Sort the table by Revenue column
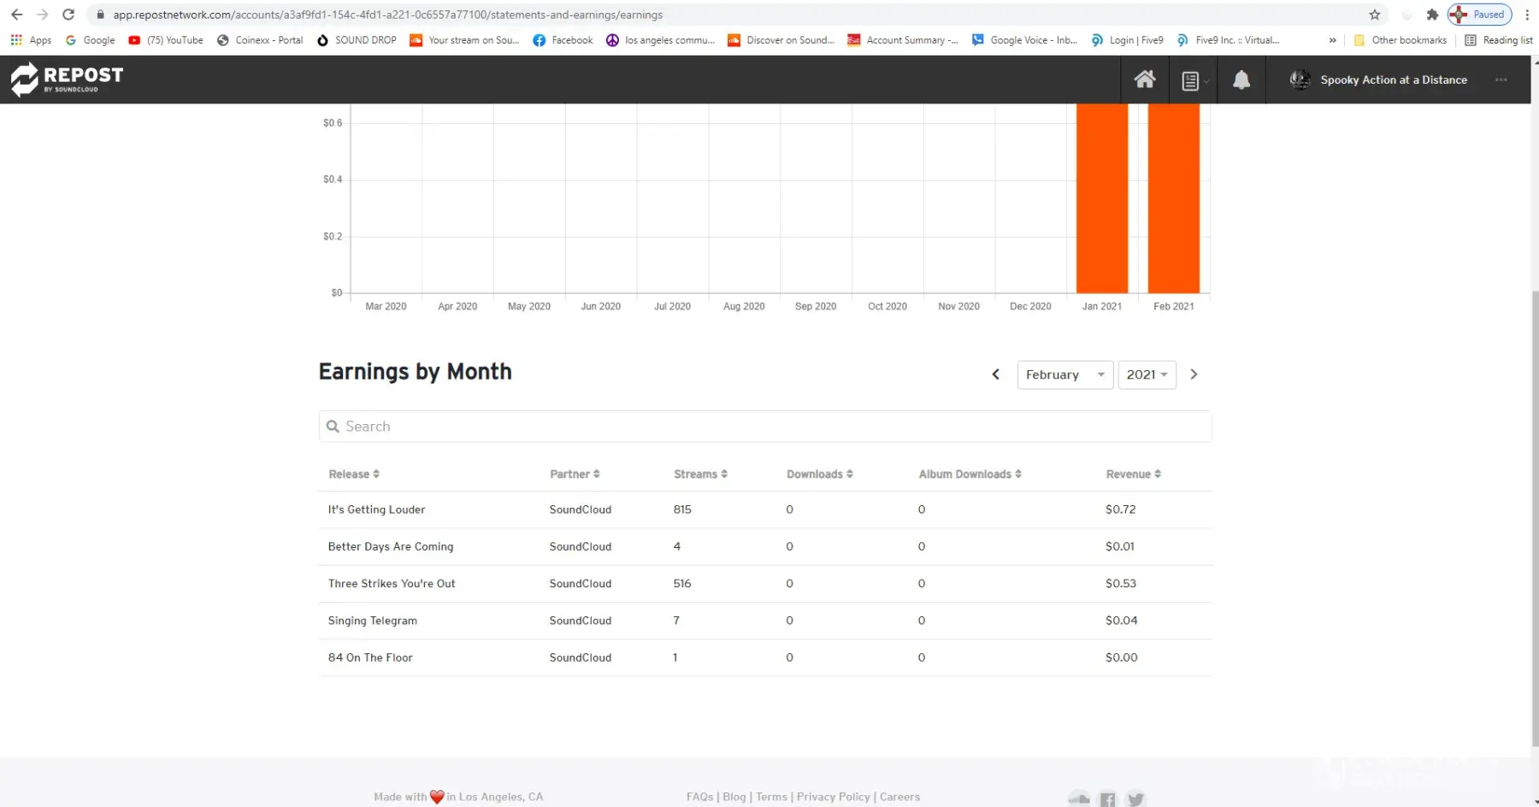1539x807 pixels. [x=1133, y=474]
